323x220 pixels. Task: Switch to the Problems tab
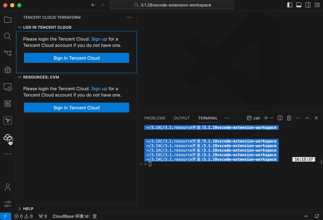click(155, 118)
